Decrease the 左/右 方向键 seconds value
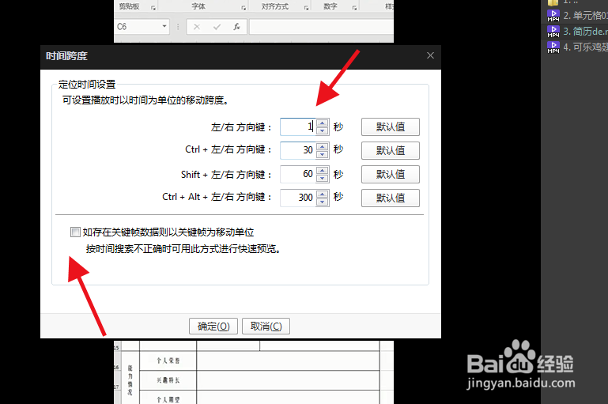This screenshot has width=608, height=404. tap(323, 130)
